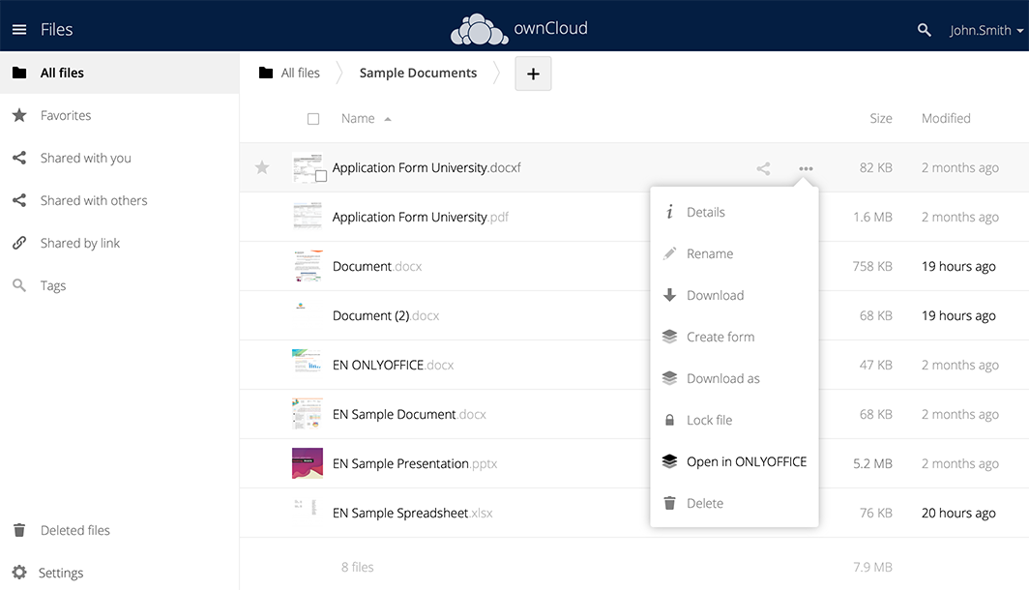Image resolution: width=1029 pixels, height=590 pixels.
Task: Open EN Sample Document.docx
Action: pyautogui.click(x=409, y=414)
